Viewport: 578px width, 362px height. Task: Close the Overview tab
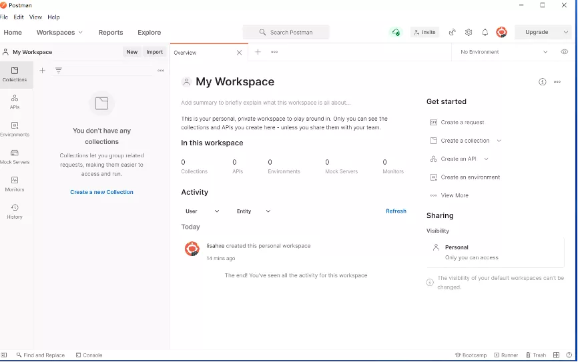[x=239, y=53]
